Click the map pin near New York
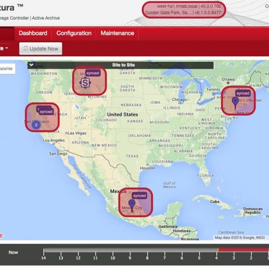This screenshot has width=269, height=269. coord(235,103)
